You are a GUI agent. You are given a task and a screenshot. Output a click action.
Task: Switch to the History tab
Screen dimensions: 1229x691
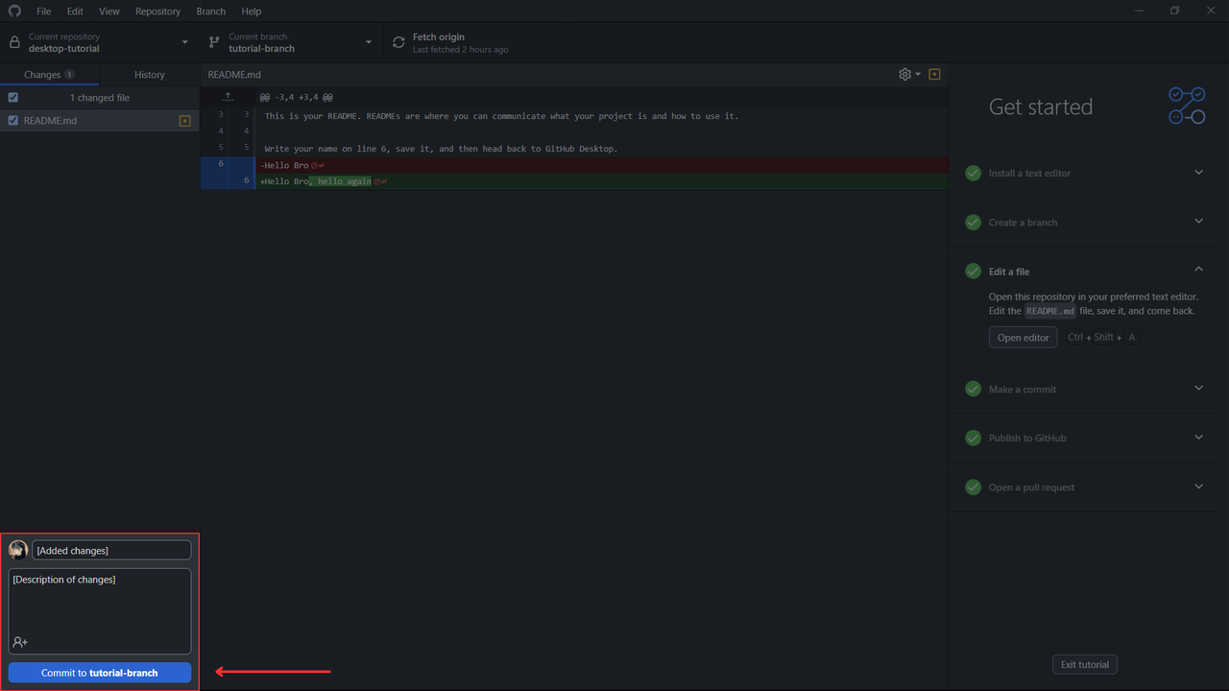point(150,75)
